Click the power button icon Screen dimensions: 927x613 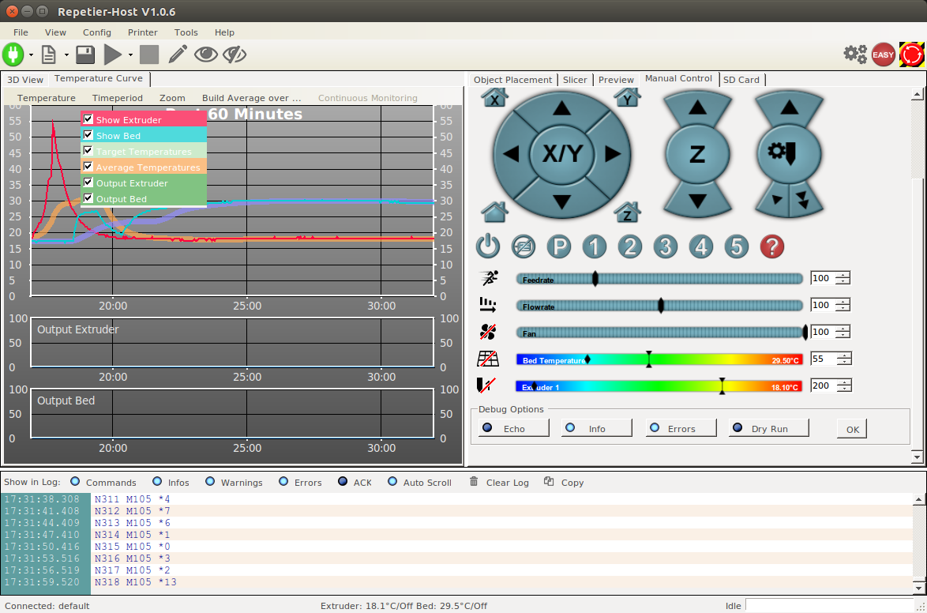pos(488,246)
